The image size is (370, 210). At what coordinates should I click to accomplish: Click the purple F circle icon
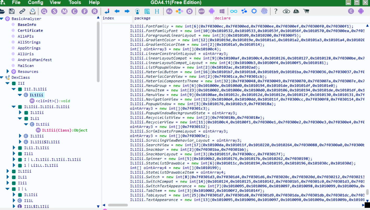pyautogui.click(x=84, y=11)
